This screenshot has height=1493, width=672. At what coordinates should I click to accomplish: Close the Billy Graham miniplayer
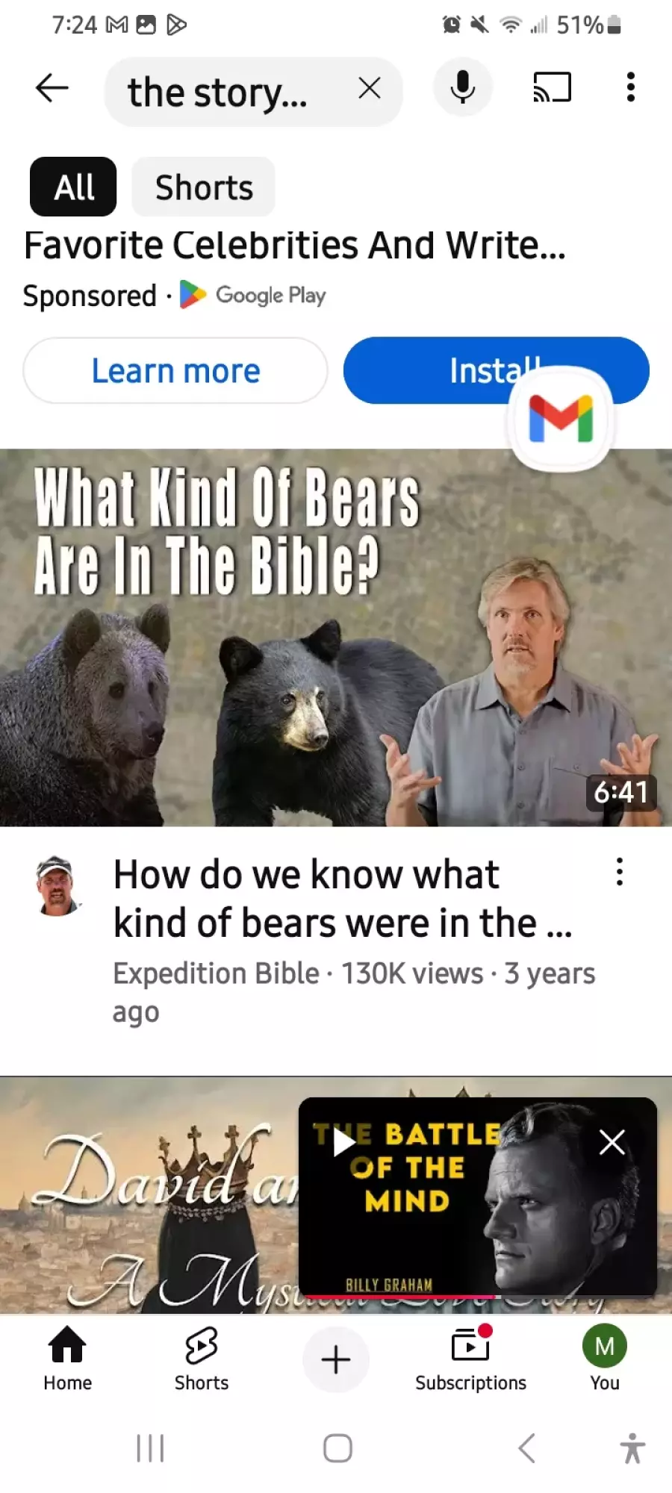tap(612, 1142)
